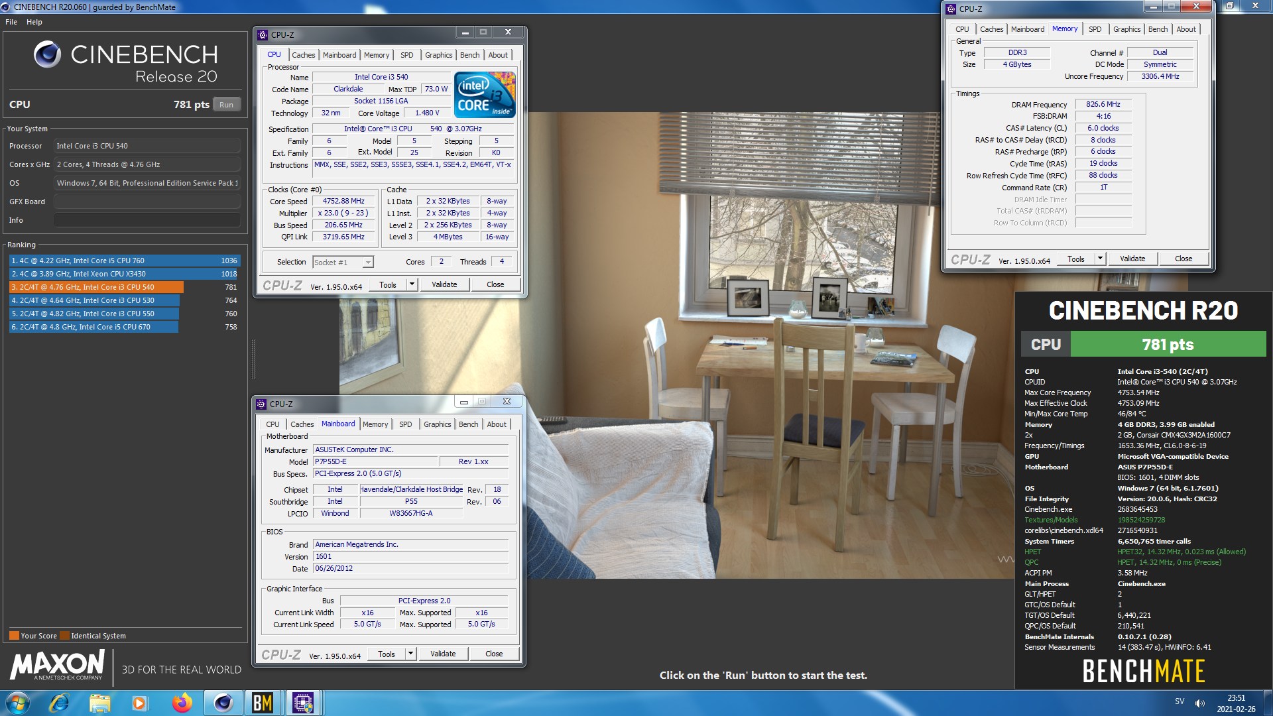1273x716 pixels.
Task: Click the BENCHMATE logo text
Action: click(x=1143, y=672)
